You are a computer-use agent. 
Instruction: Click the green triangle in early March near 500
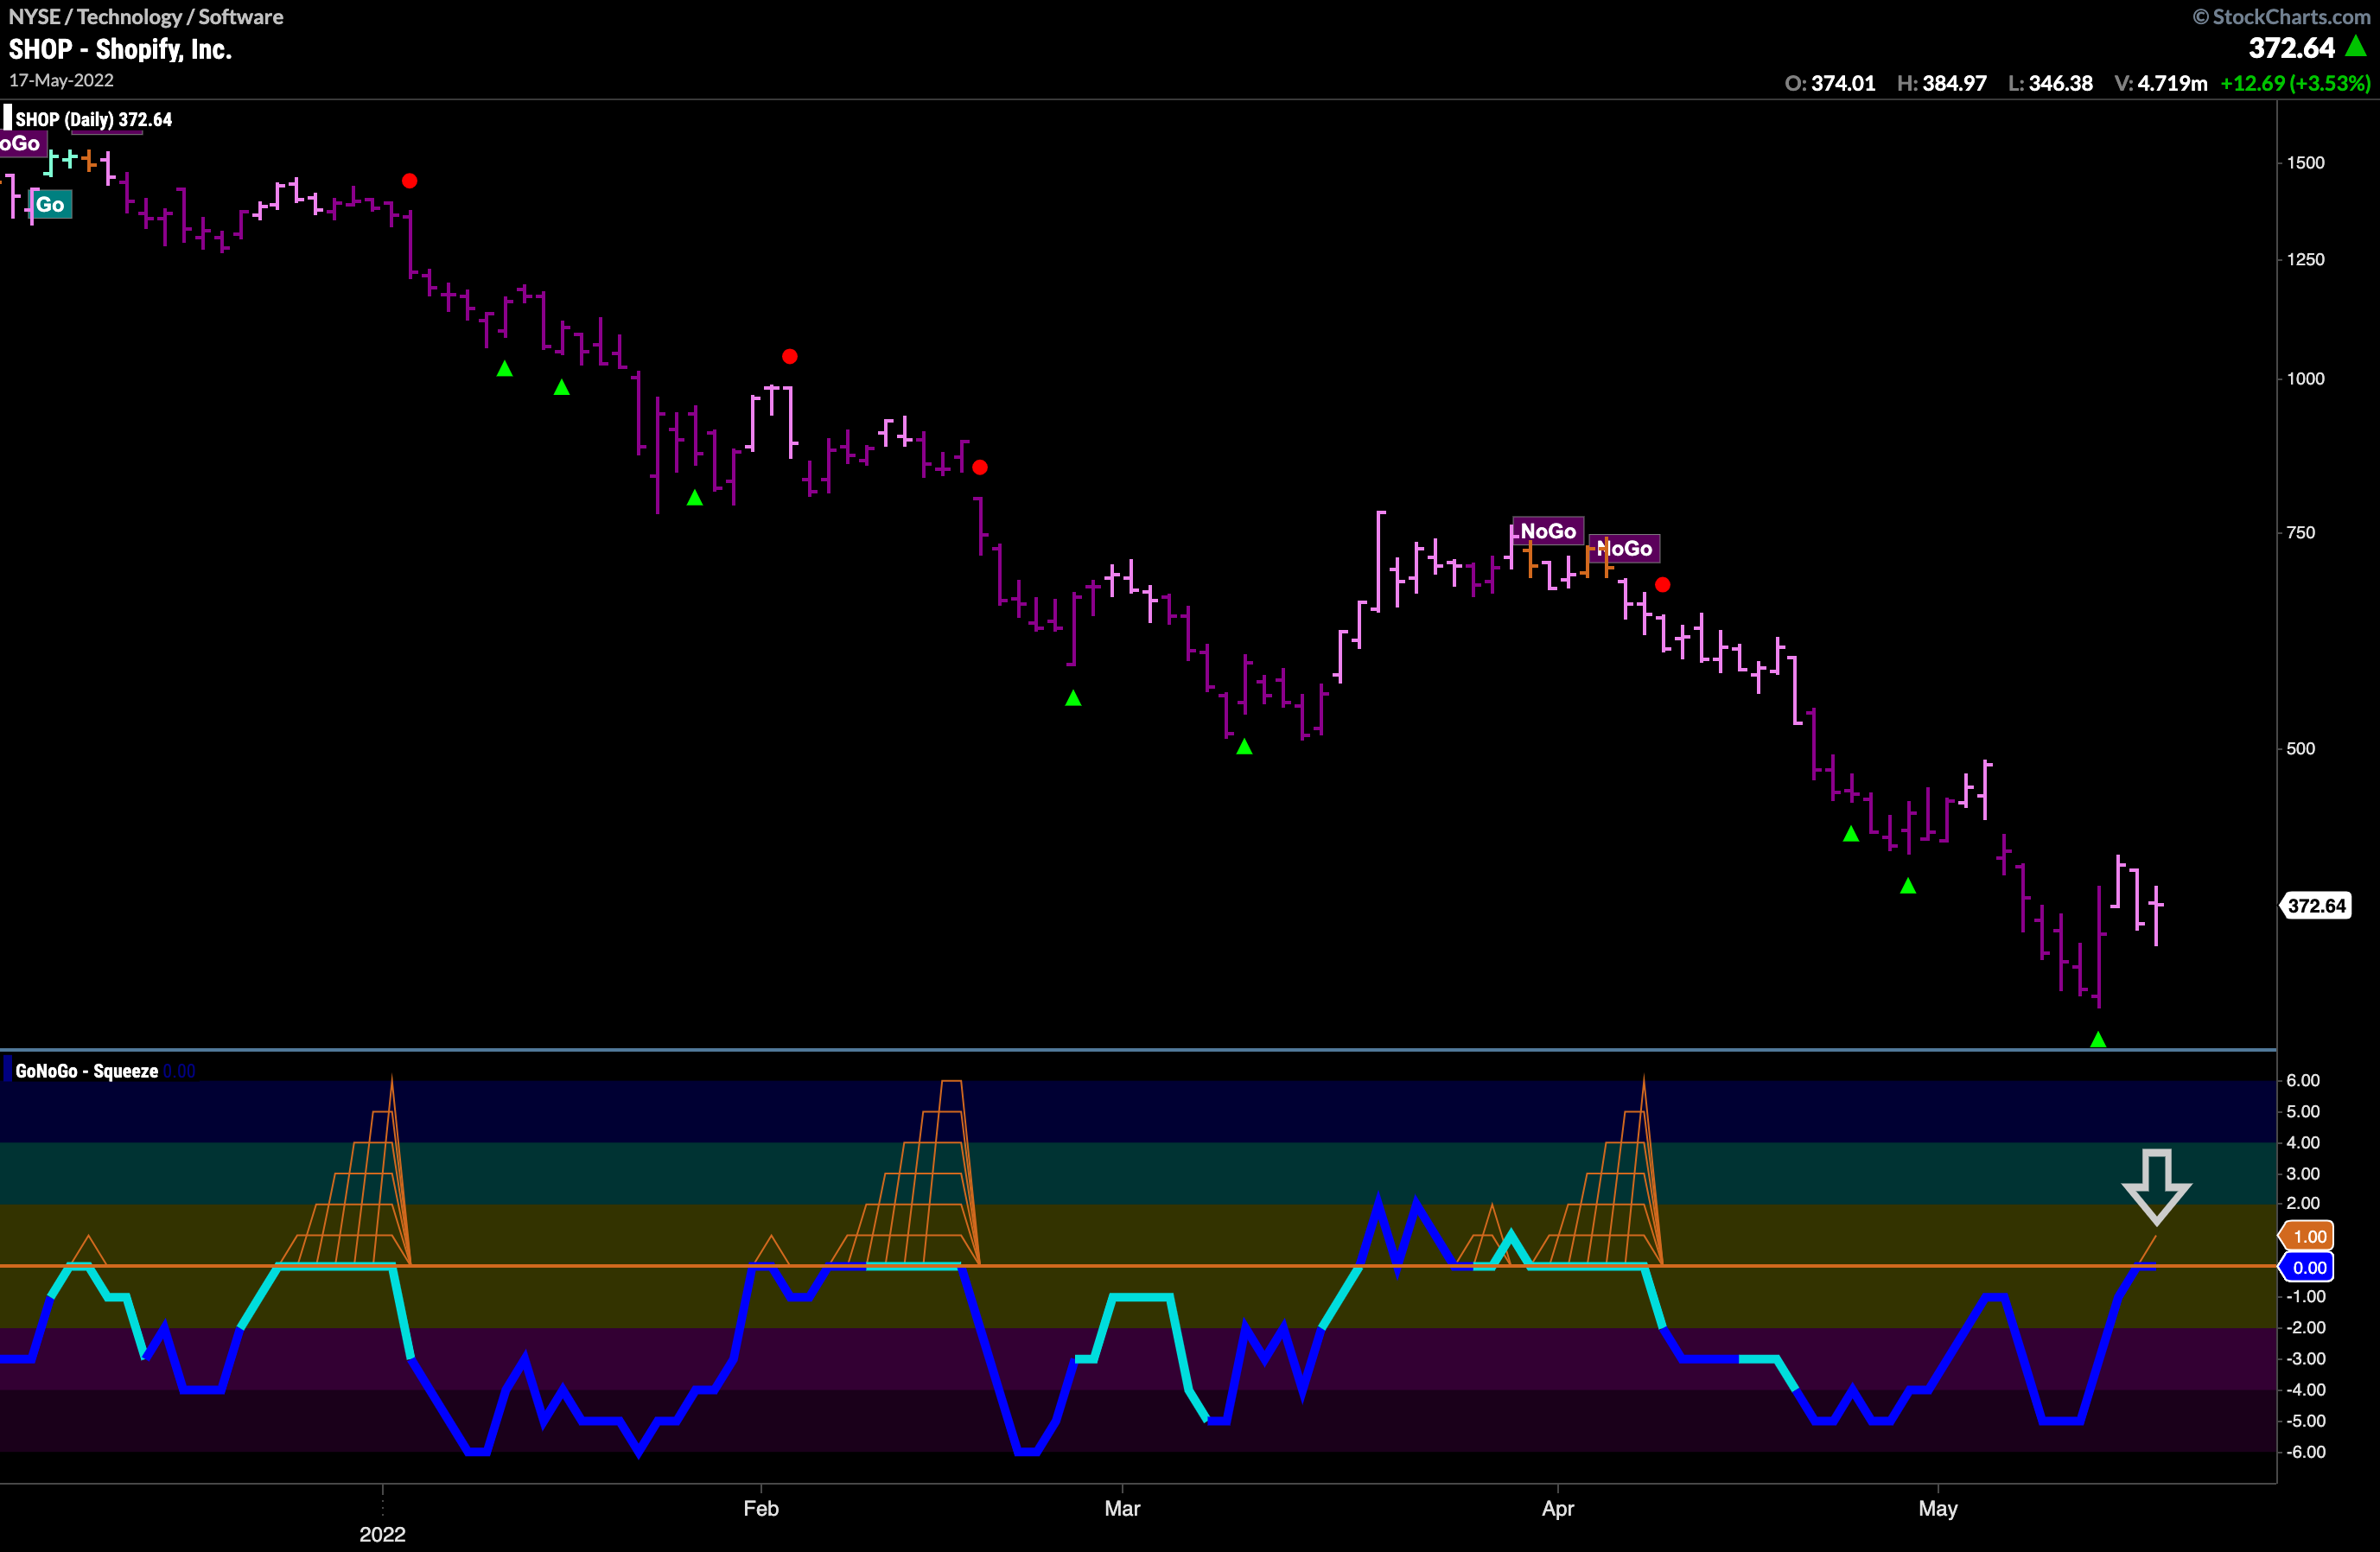[x=1244, y=746]
